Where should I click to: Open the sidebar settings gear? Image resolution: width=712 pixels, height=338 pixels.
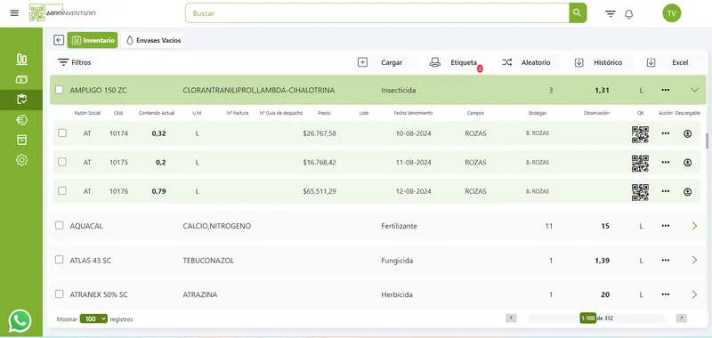21,160
